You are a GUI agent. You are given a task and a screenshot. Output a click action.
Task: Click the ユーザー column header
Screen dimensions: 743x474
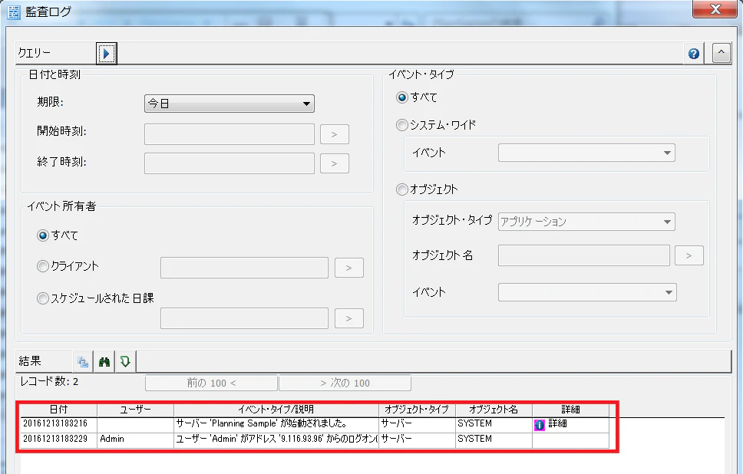click(x=136, y=410)
